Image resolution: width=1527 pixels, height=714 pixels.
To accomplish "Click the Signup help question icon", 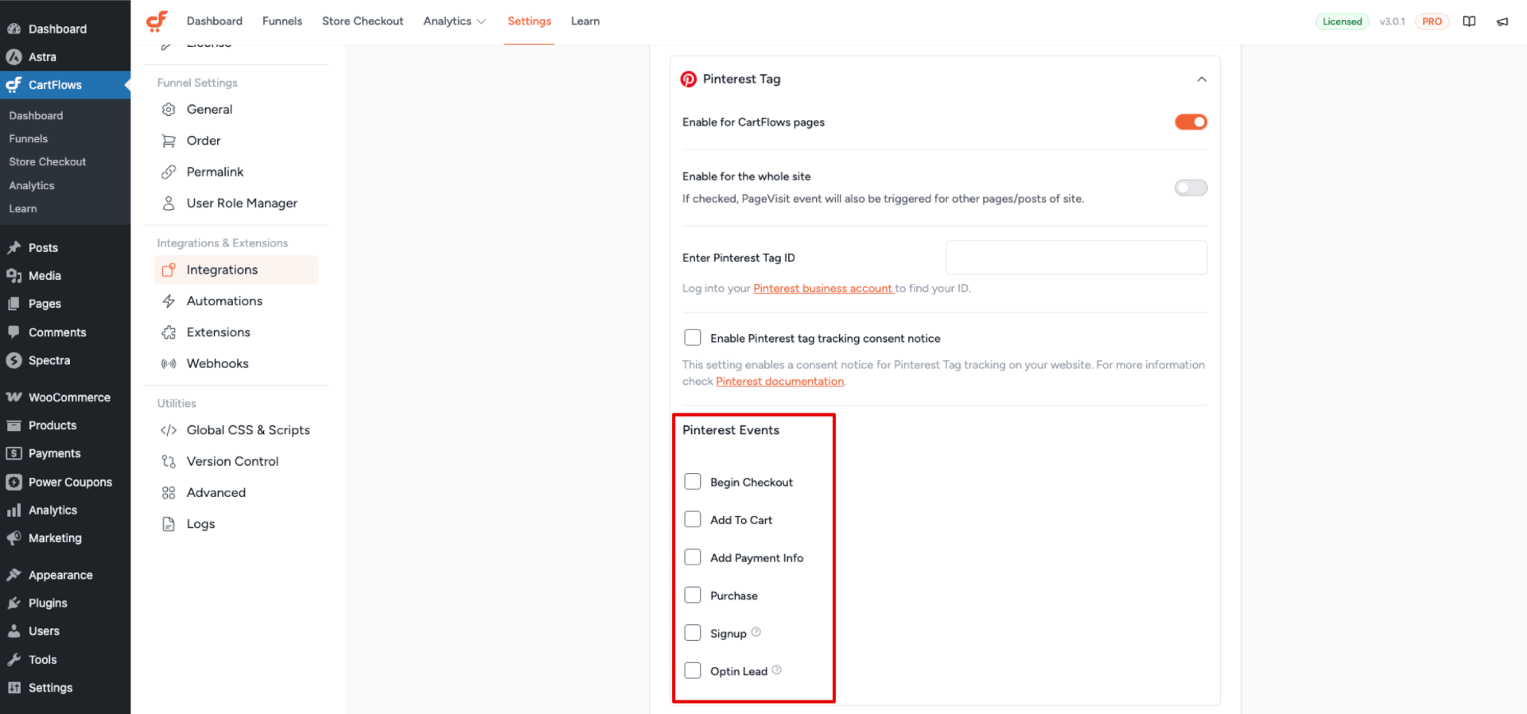I will pyautogui.click(x=756, y=632).
